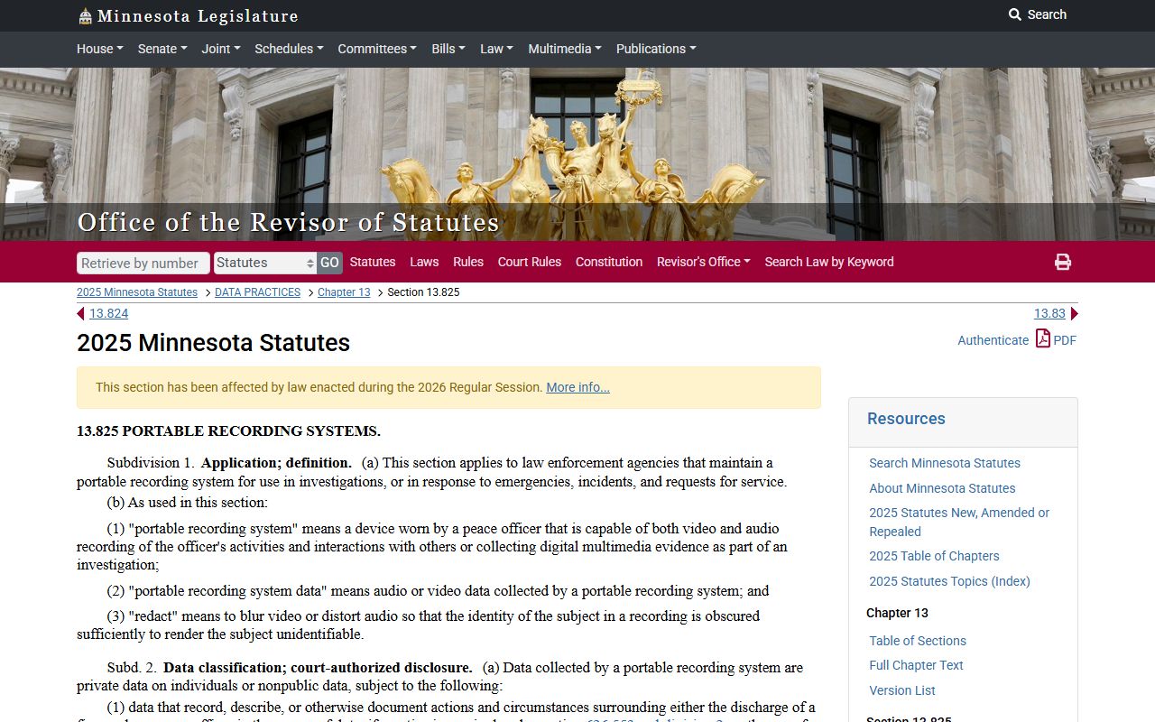The width and height of the screenshot is (1155, 722).
Task: Open the Constitution menu item
Action: (x=609, y=262)
